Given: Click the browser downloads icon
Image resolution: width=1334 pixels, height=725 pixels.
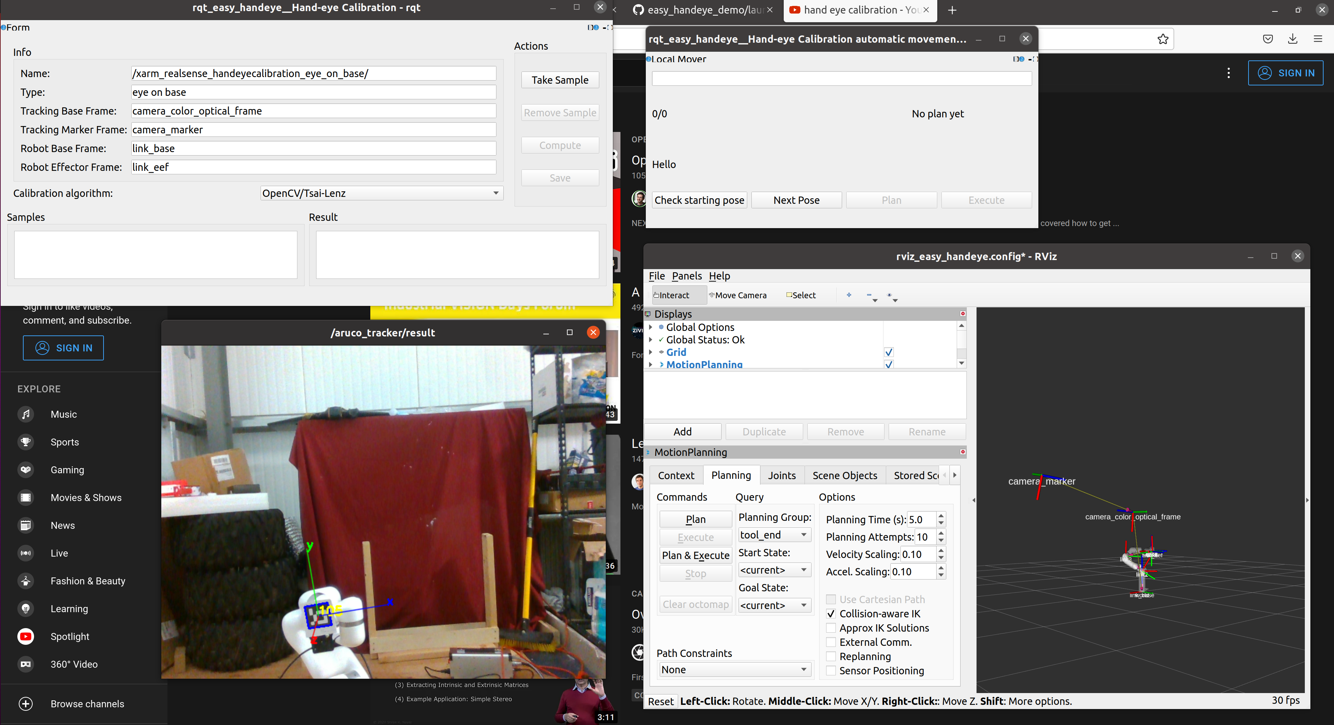Looking at the screenshot, I should click(1292, 39).
